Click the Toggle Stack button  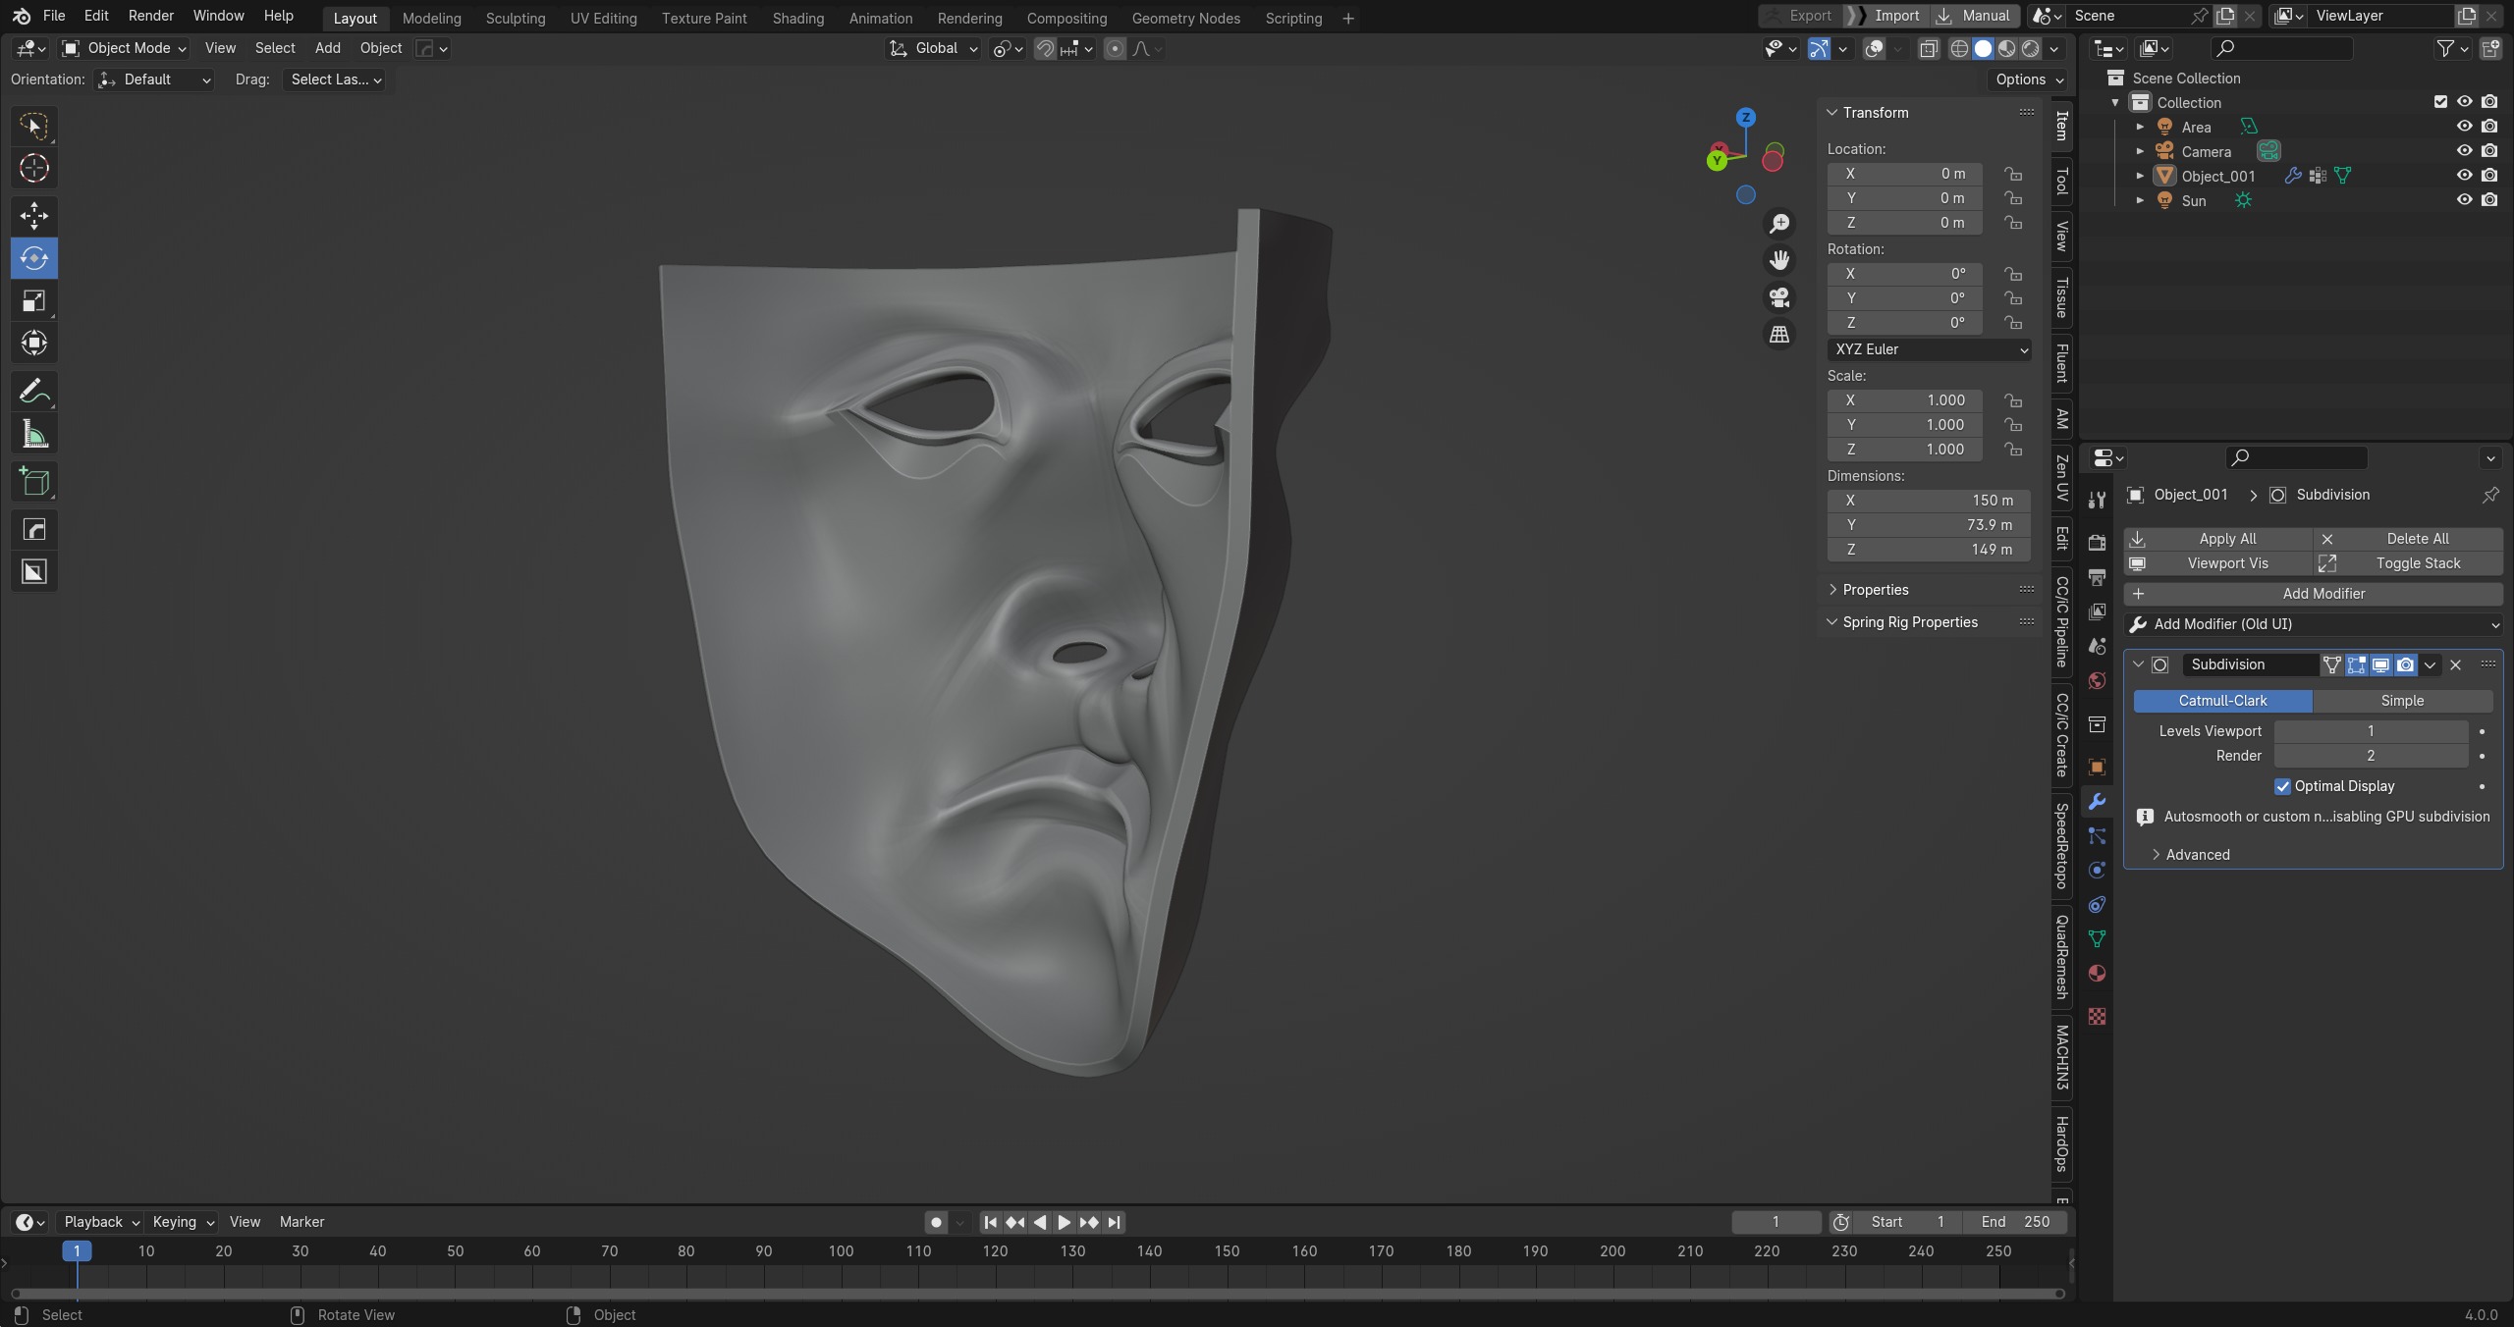pos(2408,563)
